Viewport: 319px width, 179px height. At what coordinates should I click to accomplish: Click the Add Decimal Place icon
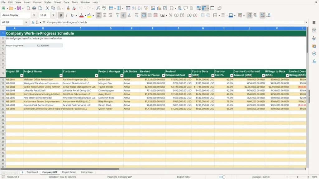pyautogui.click(x=189, y=15)
